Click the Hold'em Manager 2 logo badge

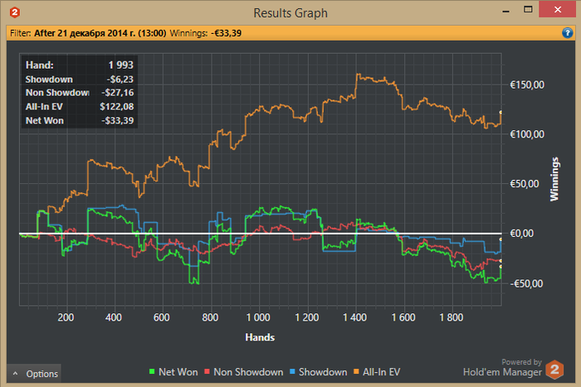point(554,370)
